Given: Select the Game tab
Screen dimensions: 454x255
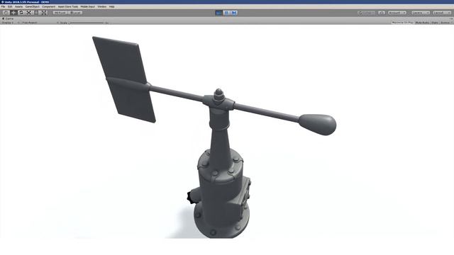Looking at the screenshot, I should click(x=8, y=19).
